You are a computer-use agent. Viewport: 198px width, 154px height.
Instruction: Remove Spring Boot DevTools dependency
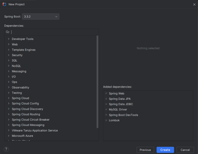(x=106, y=115)
